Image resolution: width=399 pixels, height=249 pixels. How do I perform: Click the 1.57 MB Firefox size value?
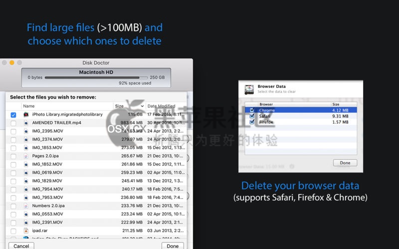click(x=340, y=122)
